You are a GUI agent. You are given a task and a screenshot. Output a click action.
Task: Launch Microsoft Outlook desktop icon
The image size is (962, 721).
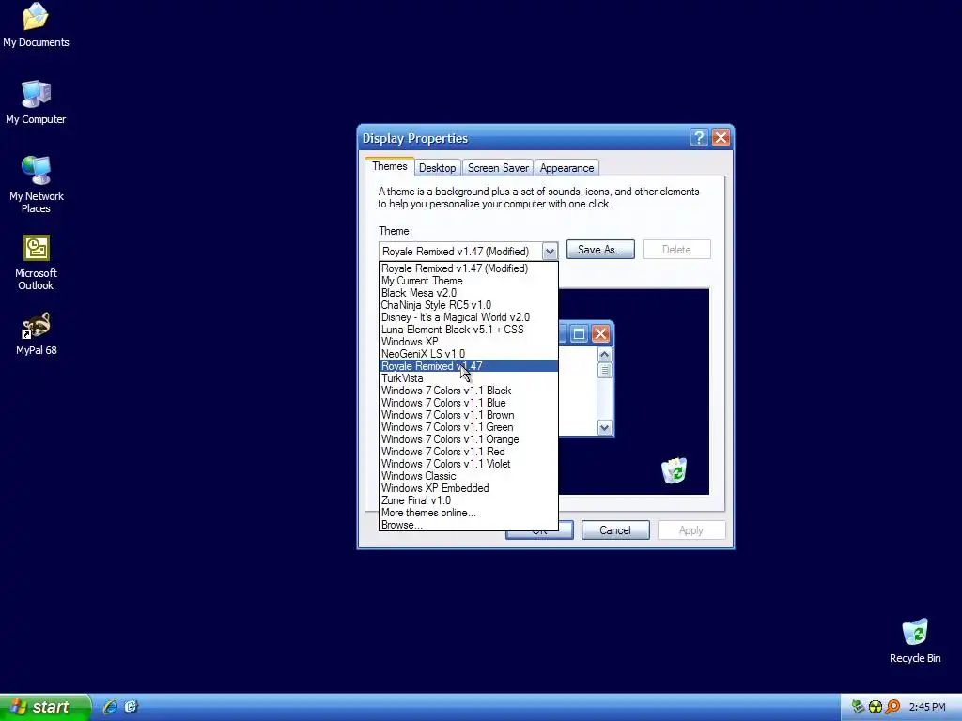point(37,263)
